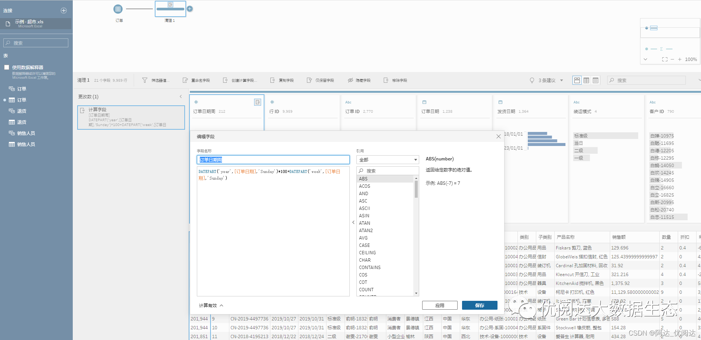The height and width of the screenshot is (340, 701).
Task: Open 创建计算字段 calculated field tool
Action: coord(240,80)
